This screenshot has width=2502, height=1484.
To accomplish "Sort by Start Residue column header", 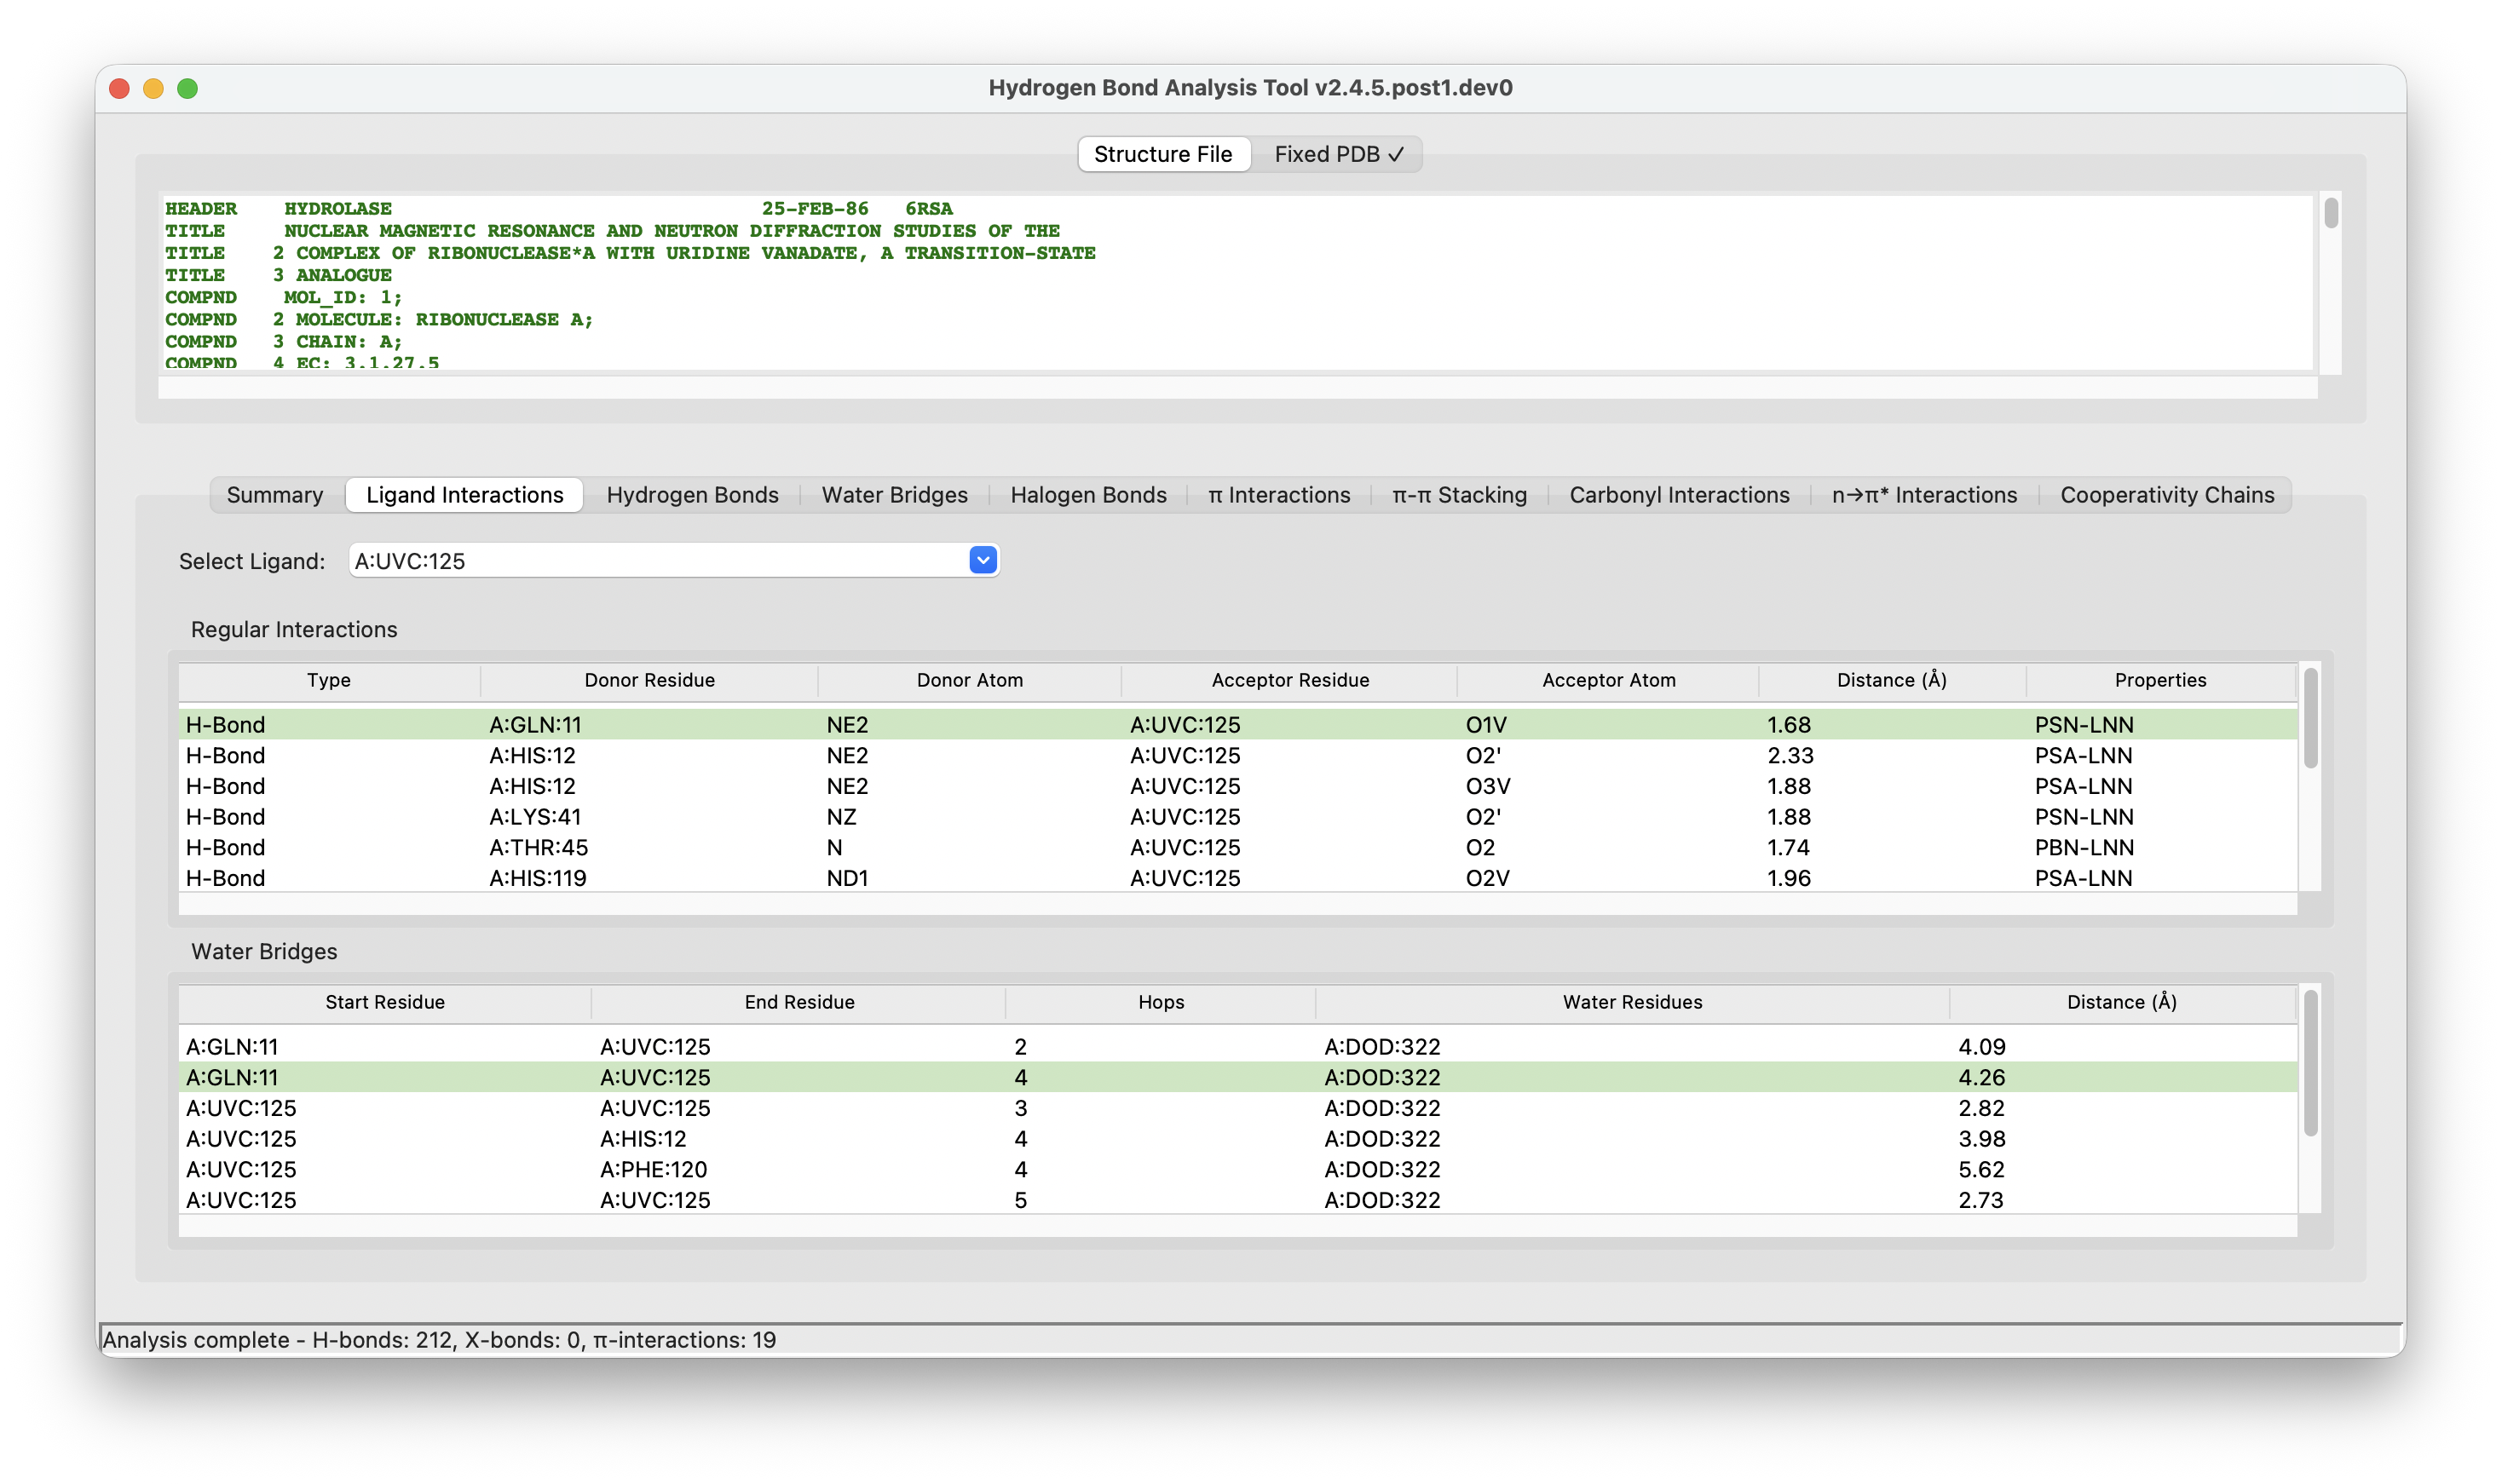I will click(385, 1002).
